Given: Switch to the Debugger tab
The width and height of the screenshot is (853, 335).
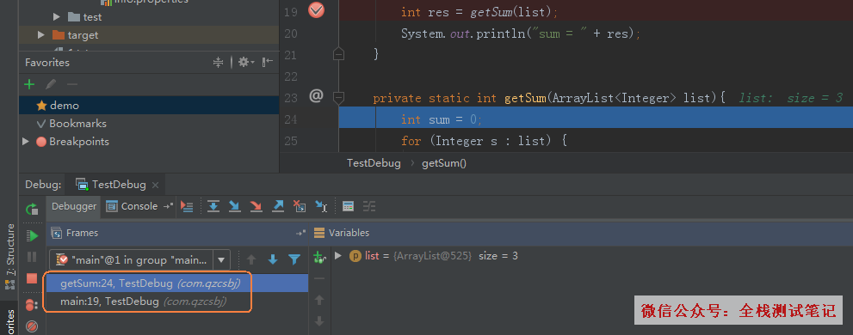Looking at the screenshot, I should 74,206.
